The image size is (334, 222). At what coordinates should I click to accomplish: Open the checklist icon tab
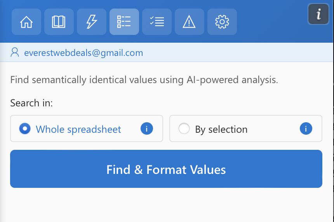tap(157, 22)
